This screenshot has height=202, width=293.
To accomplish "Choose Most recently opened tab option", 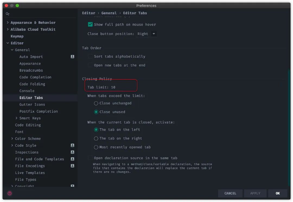I will pyautogui.click(x=96, y=147).
